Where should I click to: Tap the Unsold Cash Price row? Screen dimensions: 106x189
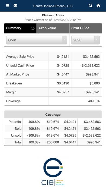click(x=53, y=65)
